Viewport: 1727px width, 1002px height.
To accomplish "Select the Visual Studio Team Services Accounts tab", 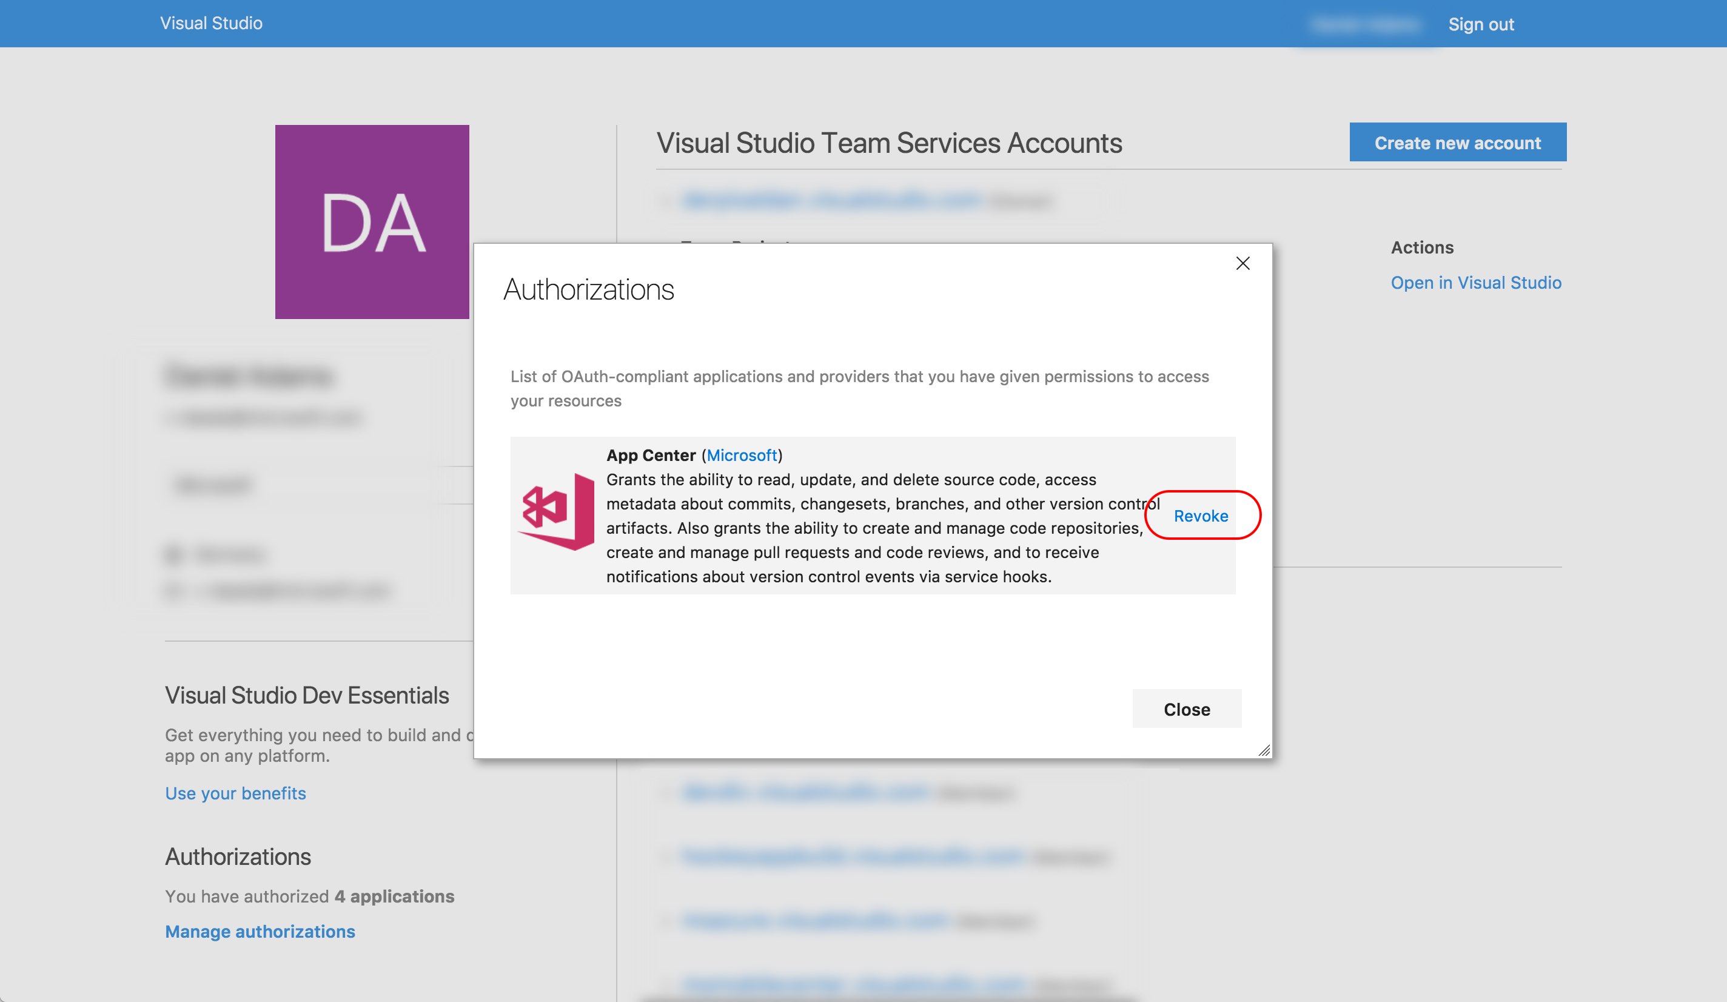I will (x=890, y=142).
